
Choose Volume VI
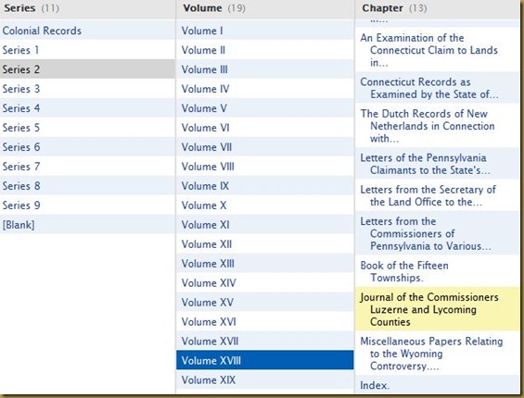tap(264, 128)
